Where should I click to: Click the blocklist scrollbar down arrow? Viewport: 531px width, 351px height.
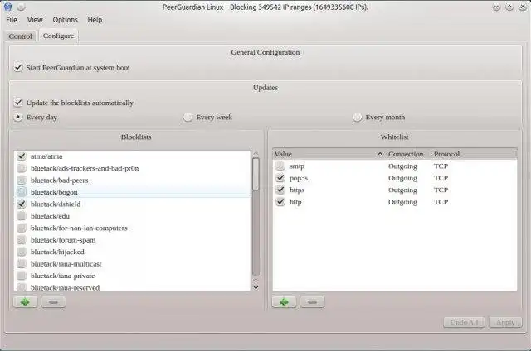(x=256, y=288)
